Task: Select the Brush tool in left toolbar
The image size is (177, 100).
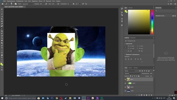Action: click(x=2, y=29)
